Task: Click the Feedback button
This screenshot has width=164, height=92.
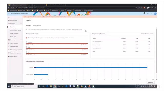Action: coord(151,82)
